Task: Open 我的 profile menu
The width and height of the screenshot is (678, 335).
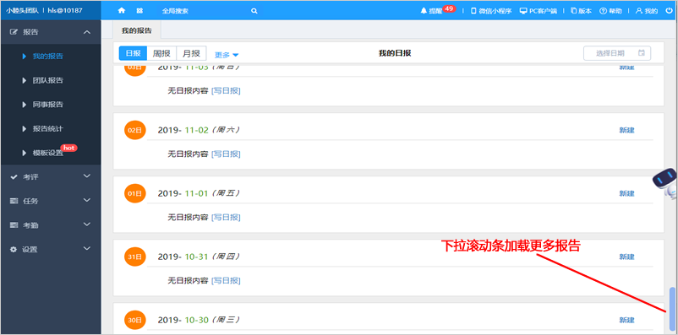Action: coord(647,11)
